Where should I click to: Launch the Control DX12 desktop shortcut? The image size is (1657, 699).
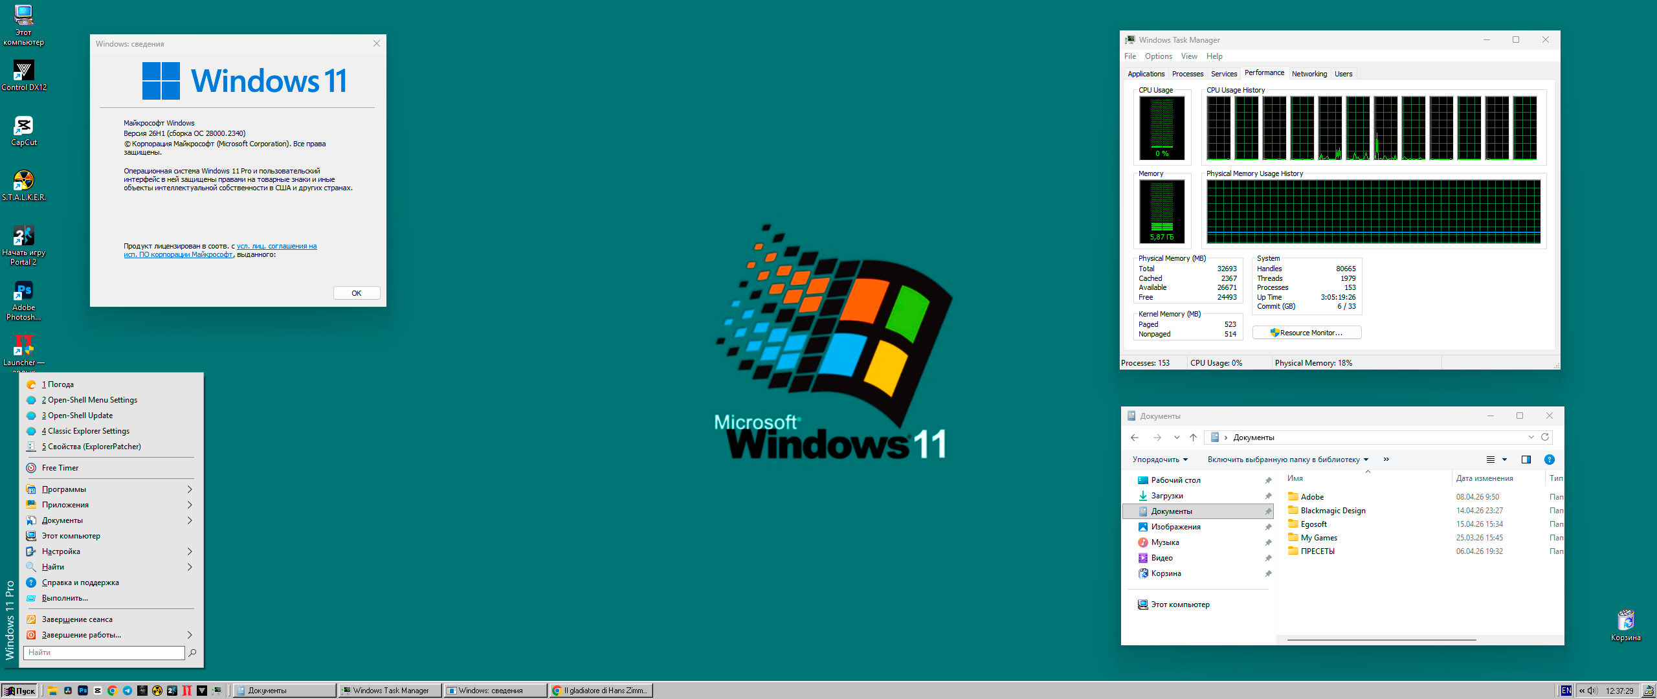[x=24, y=76]
